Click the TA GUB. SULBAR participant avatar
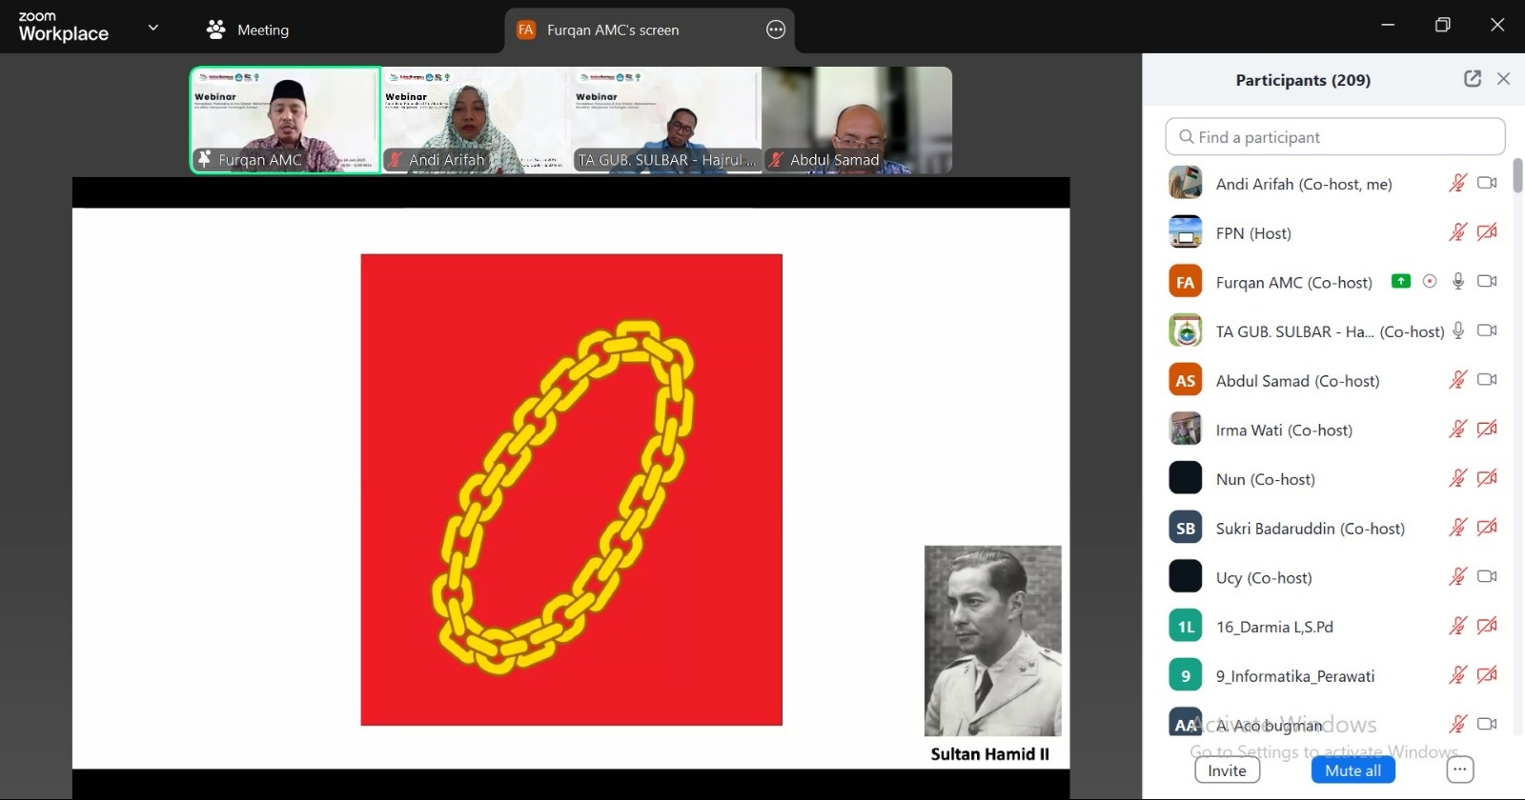 1186,330
